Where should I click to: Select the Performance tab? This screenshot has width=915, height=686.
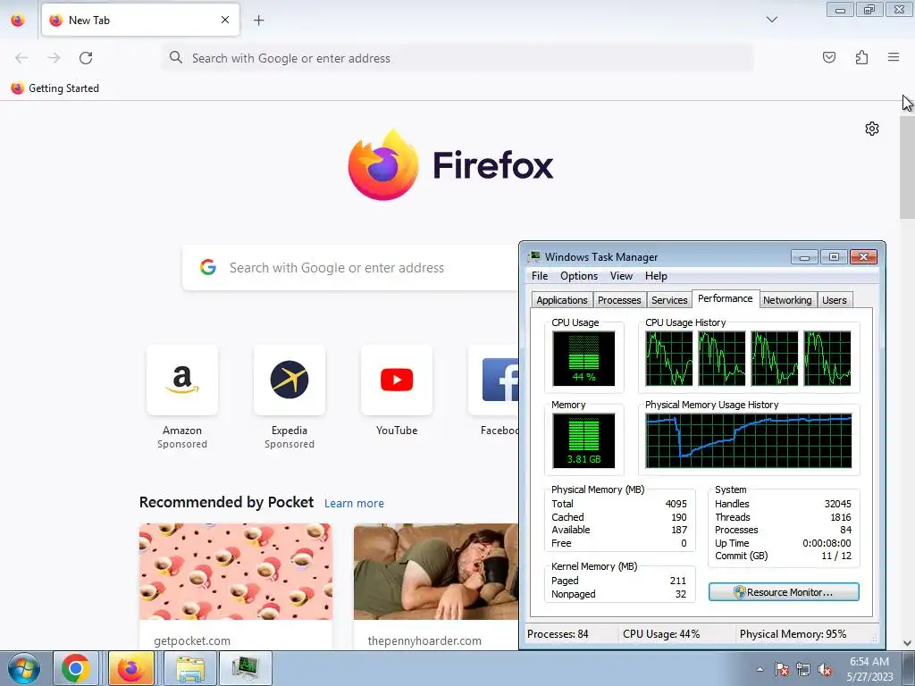(x=726, y=298)
